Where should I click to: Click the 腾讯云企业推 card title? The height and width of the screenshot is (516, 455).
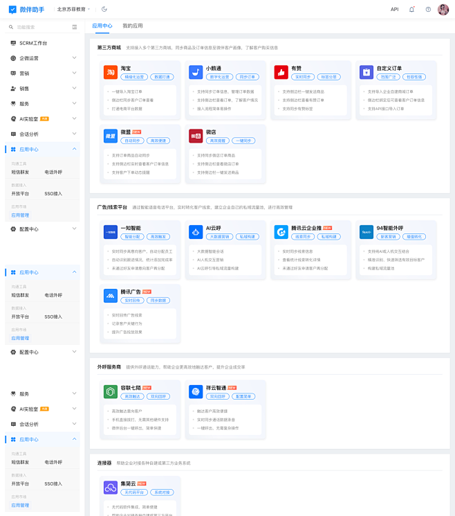click(306, 228)
